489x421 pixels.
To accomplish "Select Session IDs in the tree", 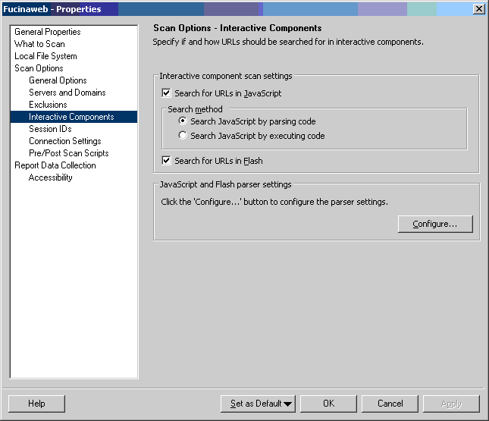I will click(x=50, y=129).
